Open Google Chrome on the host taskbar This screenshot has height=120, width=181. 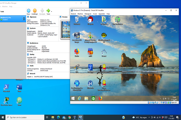69,117
